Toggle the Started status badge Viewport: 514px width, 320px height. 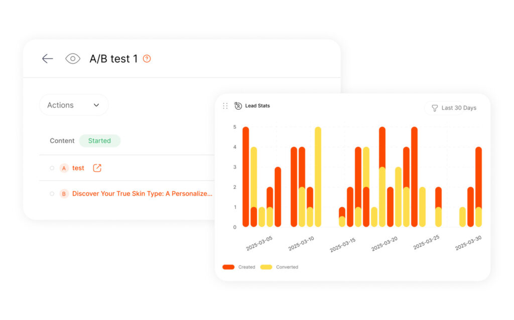99,141
